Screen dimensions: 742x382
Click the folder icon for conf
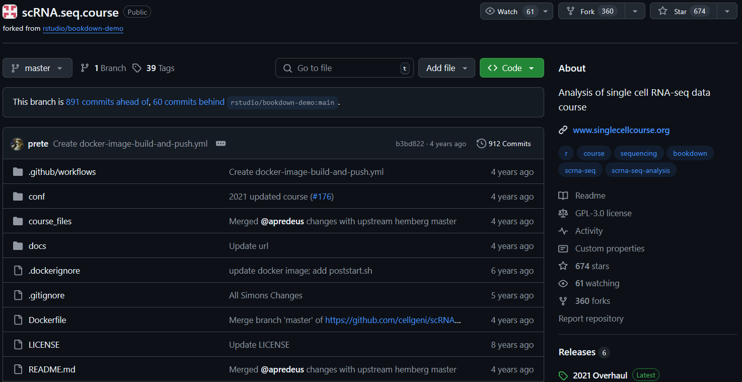18,197
